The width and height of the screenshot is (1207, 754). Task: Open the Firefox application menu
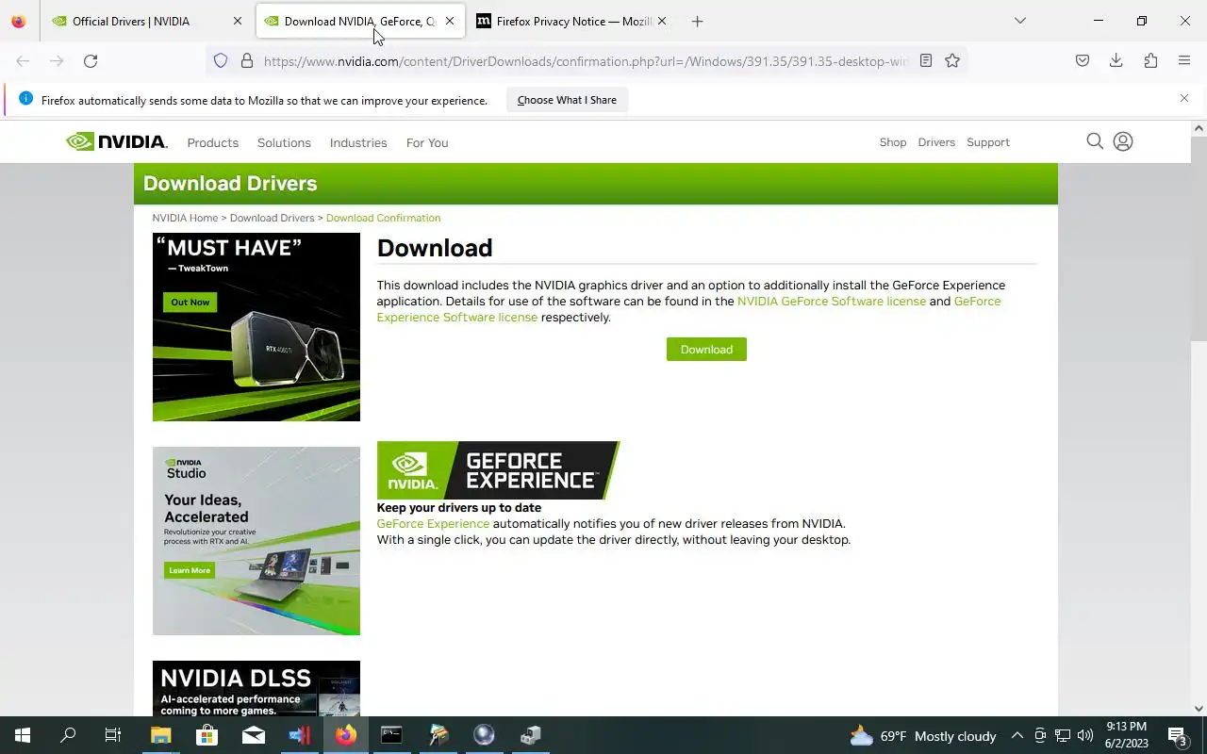coord(1184,60)
